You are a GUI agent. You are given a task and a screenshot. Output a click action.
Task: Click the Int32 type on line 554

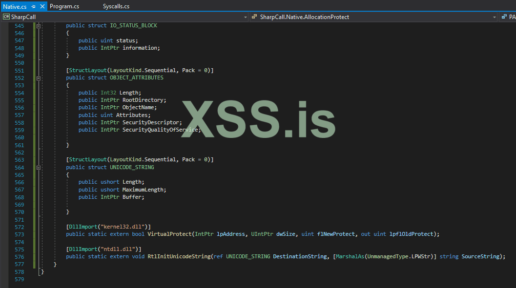108,93
